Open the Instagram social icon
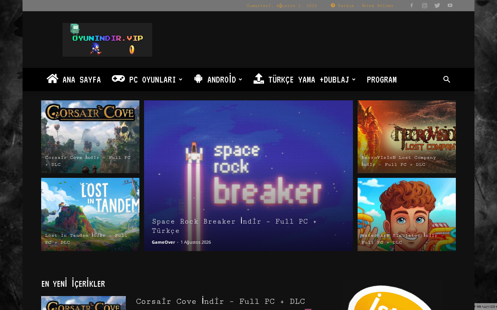 424,5
